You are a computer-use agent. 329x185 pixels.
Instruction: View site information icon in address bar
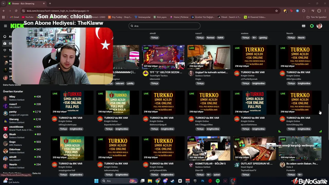[x=24, y=11]
